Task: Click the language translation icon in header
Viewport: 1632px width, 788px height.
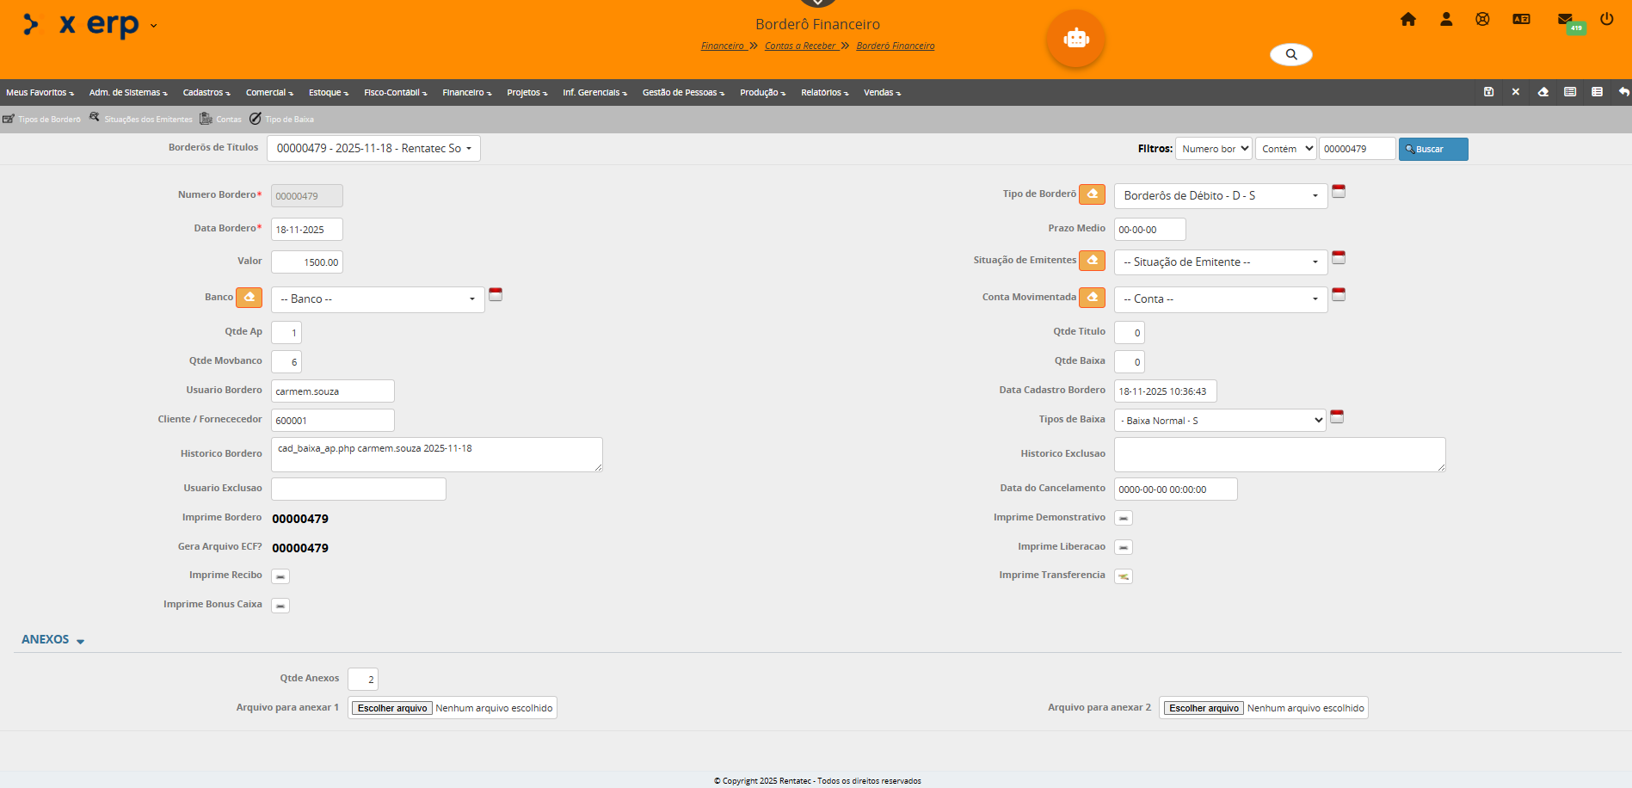Action: [x=1521, y=19]
